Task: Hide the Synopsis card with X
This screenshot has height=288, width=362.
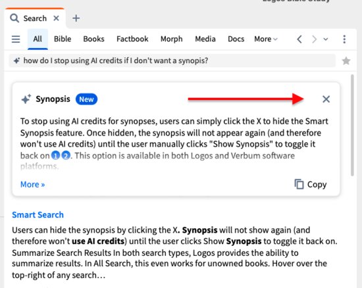Action: pyautogui.click(x=326, y=99)
